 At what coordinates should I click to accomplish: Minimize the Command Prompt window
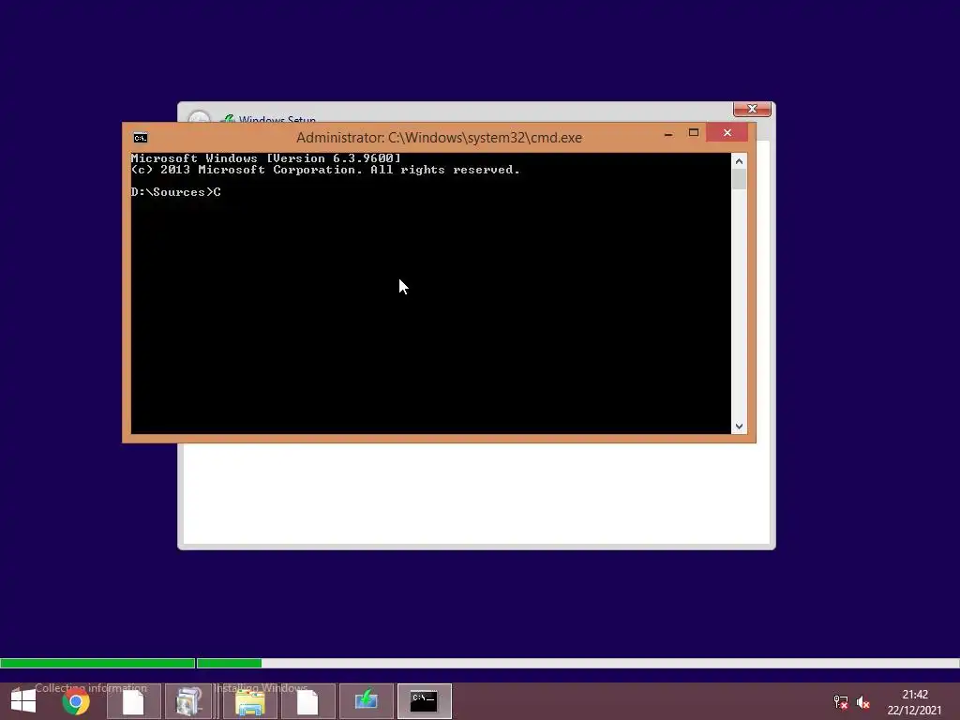click(x=668, y=133)
